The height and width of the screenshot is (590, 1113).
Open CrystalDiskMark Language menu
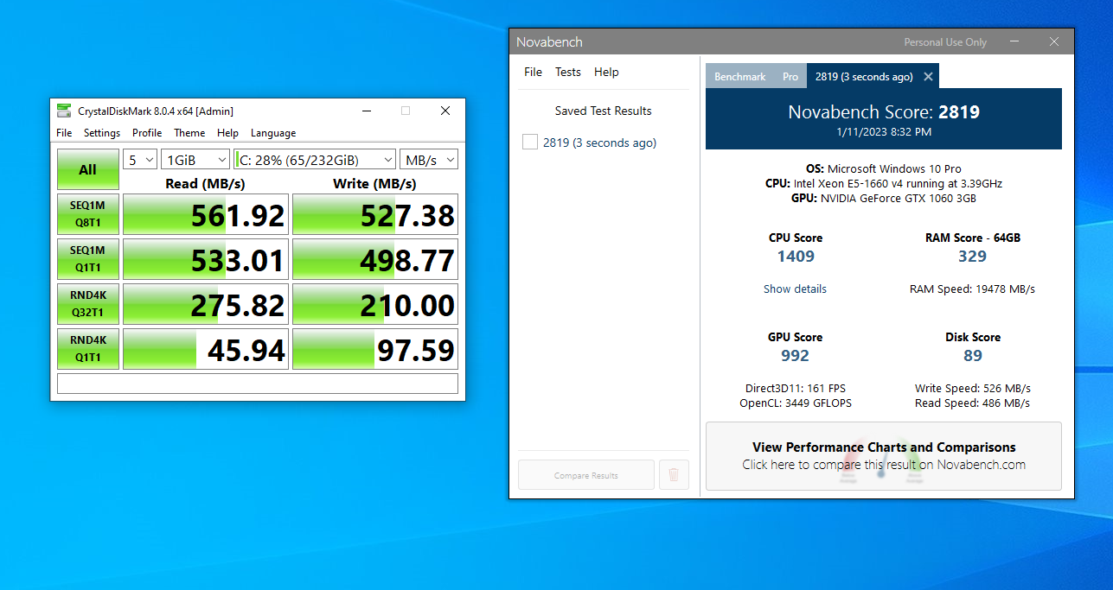(x=273, y=133)
